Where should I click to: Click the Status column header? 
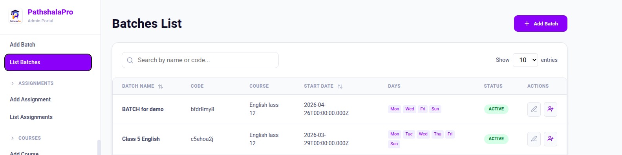(493, 86)
